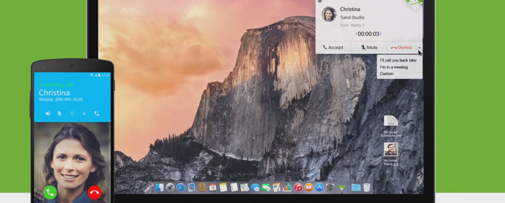505x203 pixels.
Task: Tap the red decline button on phone
Action: pos(94,192)
